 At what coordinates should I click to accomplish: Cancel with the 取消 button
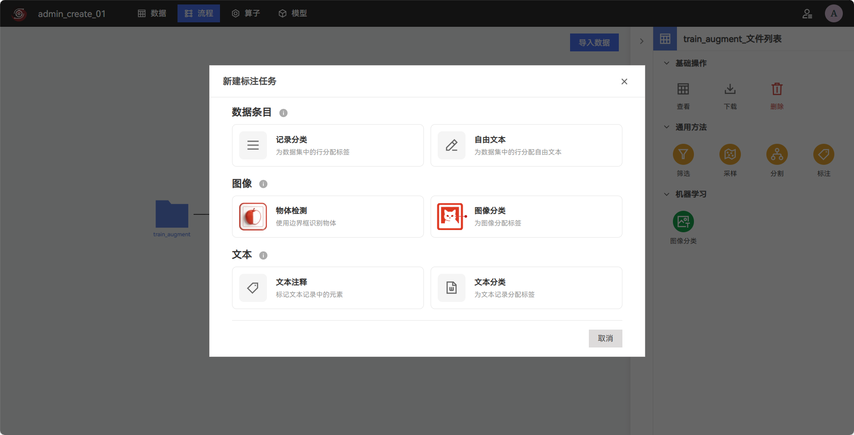pos(605,339)
